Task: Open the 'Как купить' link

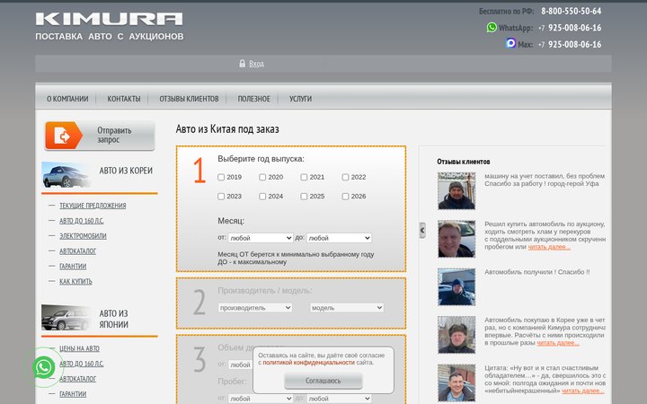Action: coord(75,282)
